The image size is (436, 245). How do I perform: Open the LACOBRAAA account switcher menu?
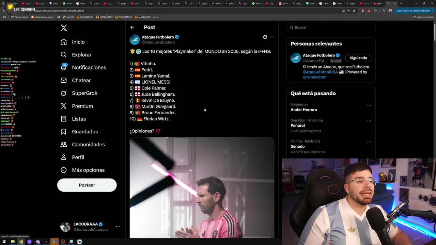tap(118, 227)
